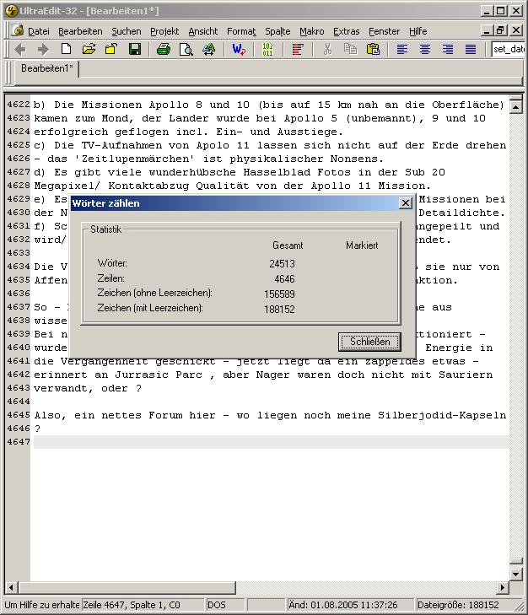Click horizontal scrollbar left arrow

pos(11,587)
